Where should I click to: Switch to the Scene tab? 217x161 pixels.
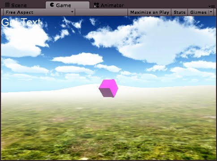(16, 5)
